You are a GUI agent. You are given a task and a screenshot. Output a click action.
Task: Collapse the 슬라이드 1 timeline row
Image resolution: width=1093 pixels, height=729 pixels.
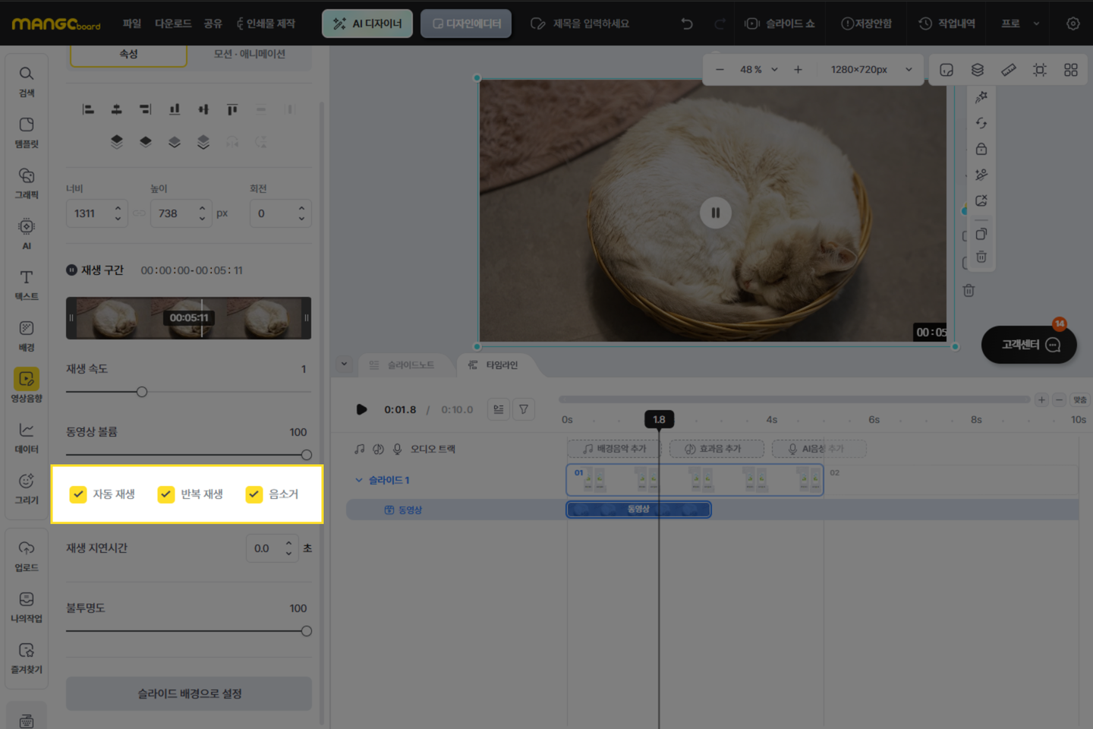coord(359,480)
